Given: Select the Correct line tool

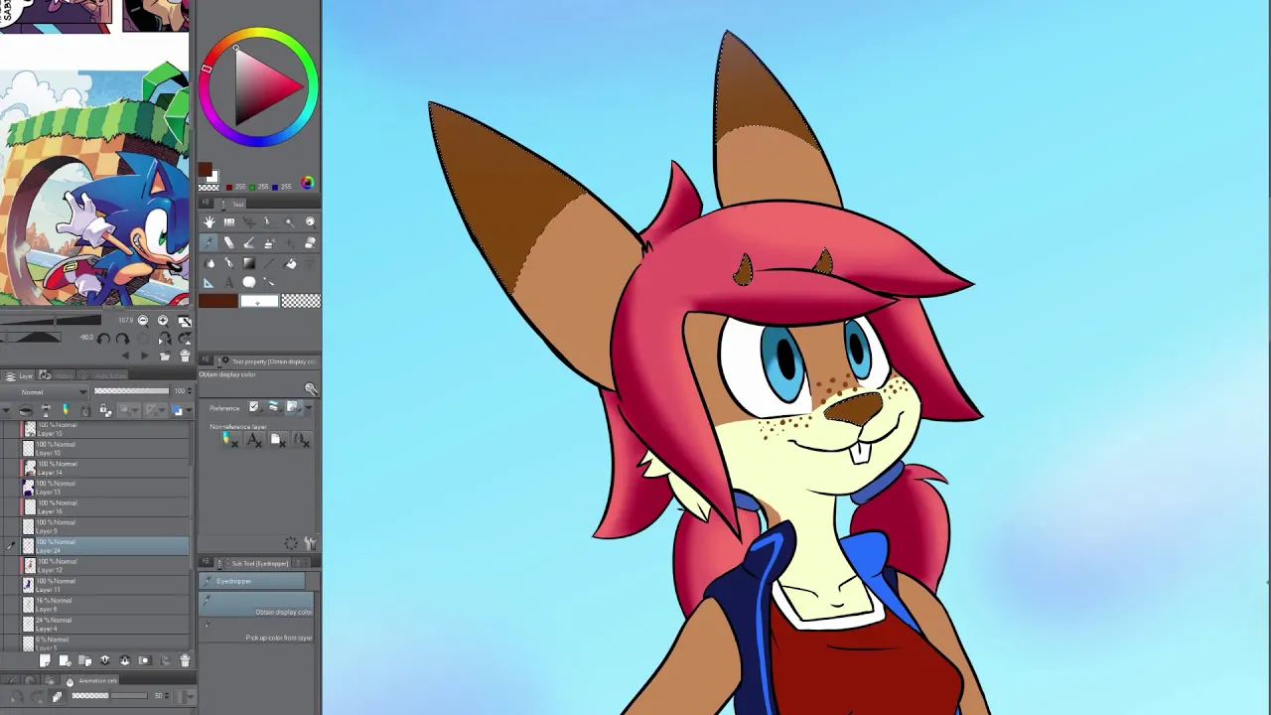Looking at the screenshot, I should click(x=269, y=282).
